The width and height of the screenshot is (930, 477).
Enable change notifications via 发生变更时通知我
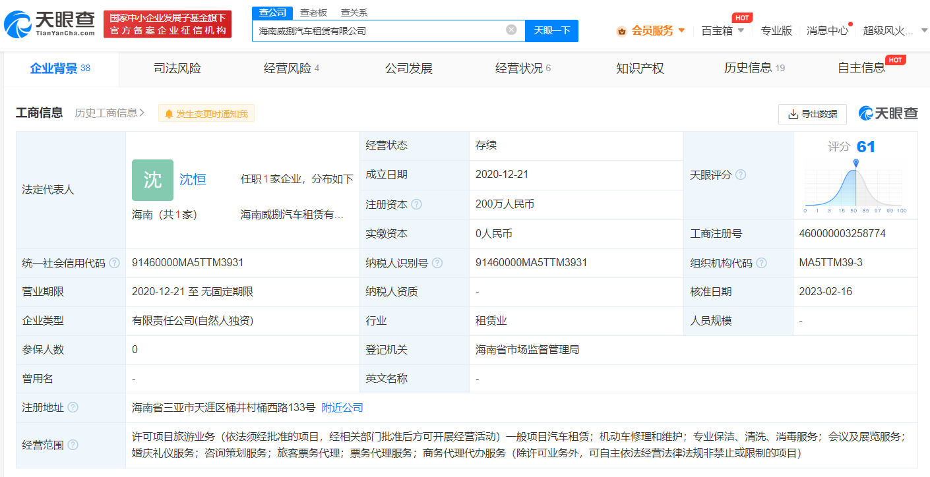tap(206, 113)
